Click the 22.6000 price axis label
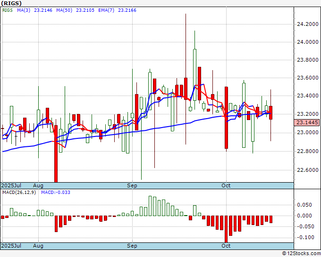 point(308,170)
